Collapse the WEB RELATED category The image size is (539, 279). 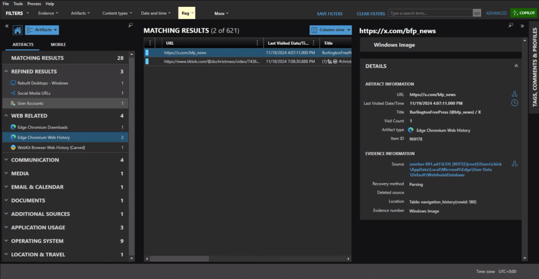(6, 116)
